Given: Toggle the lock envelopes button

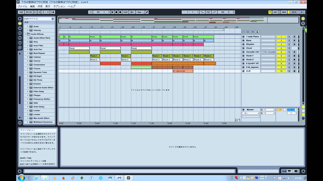Looking at the screenshot, I should coord(257,32).
